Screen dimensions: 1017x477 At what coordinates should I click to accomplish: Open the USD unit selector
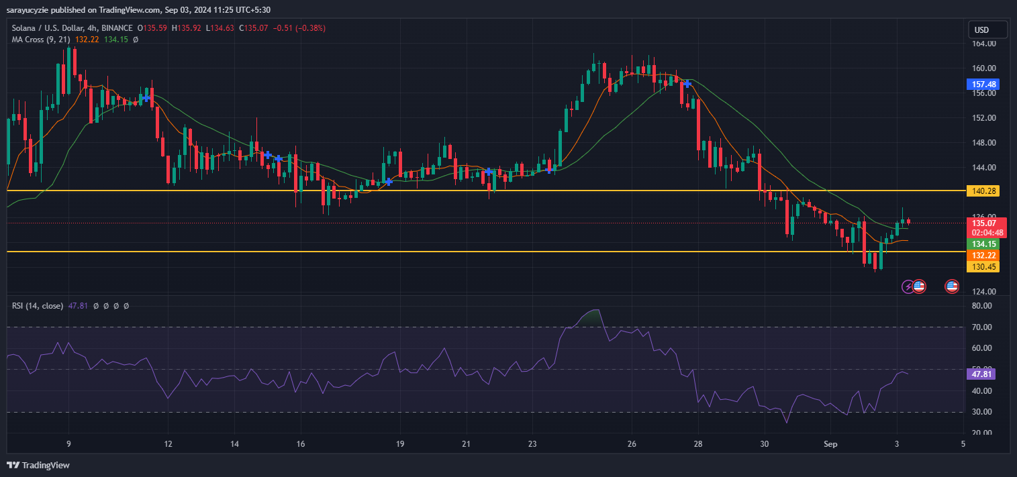click(x=987, y=30)
